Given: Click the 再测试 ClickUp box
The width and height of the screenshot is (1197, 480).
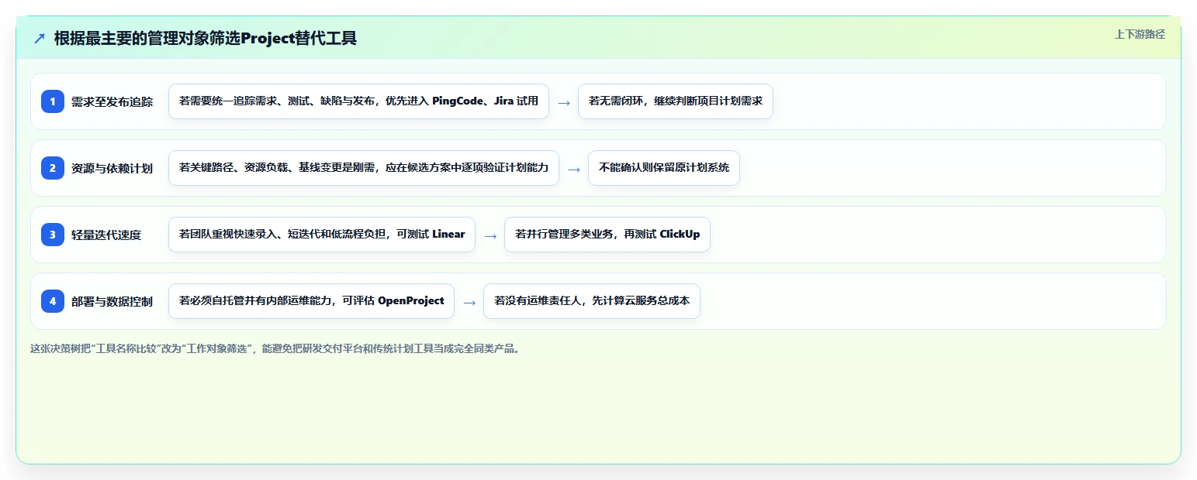Looking at the screenshot, I should (x=607, y=235).
